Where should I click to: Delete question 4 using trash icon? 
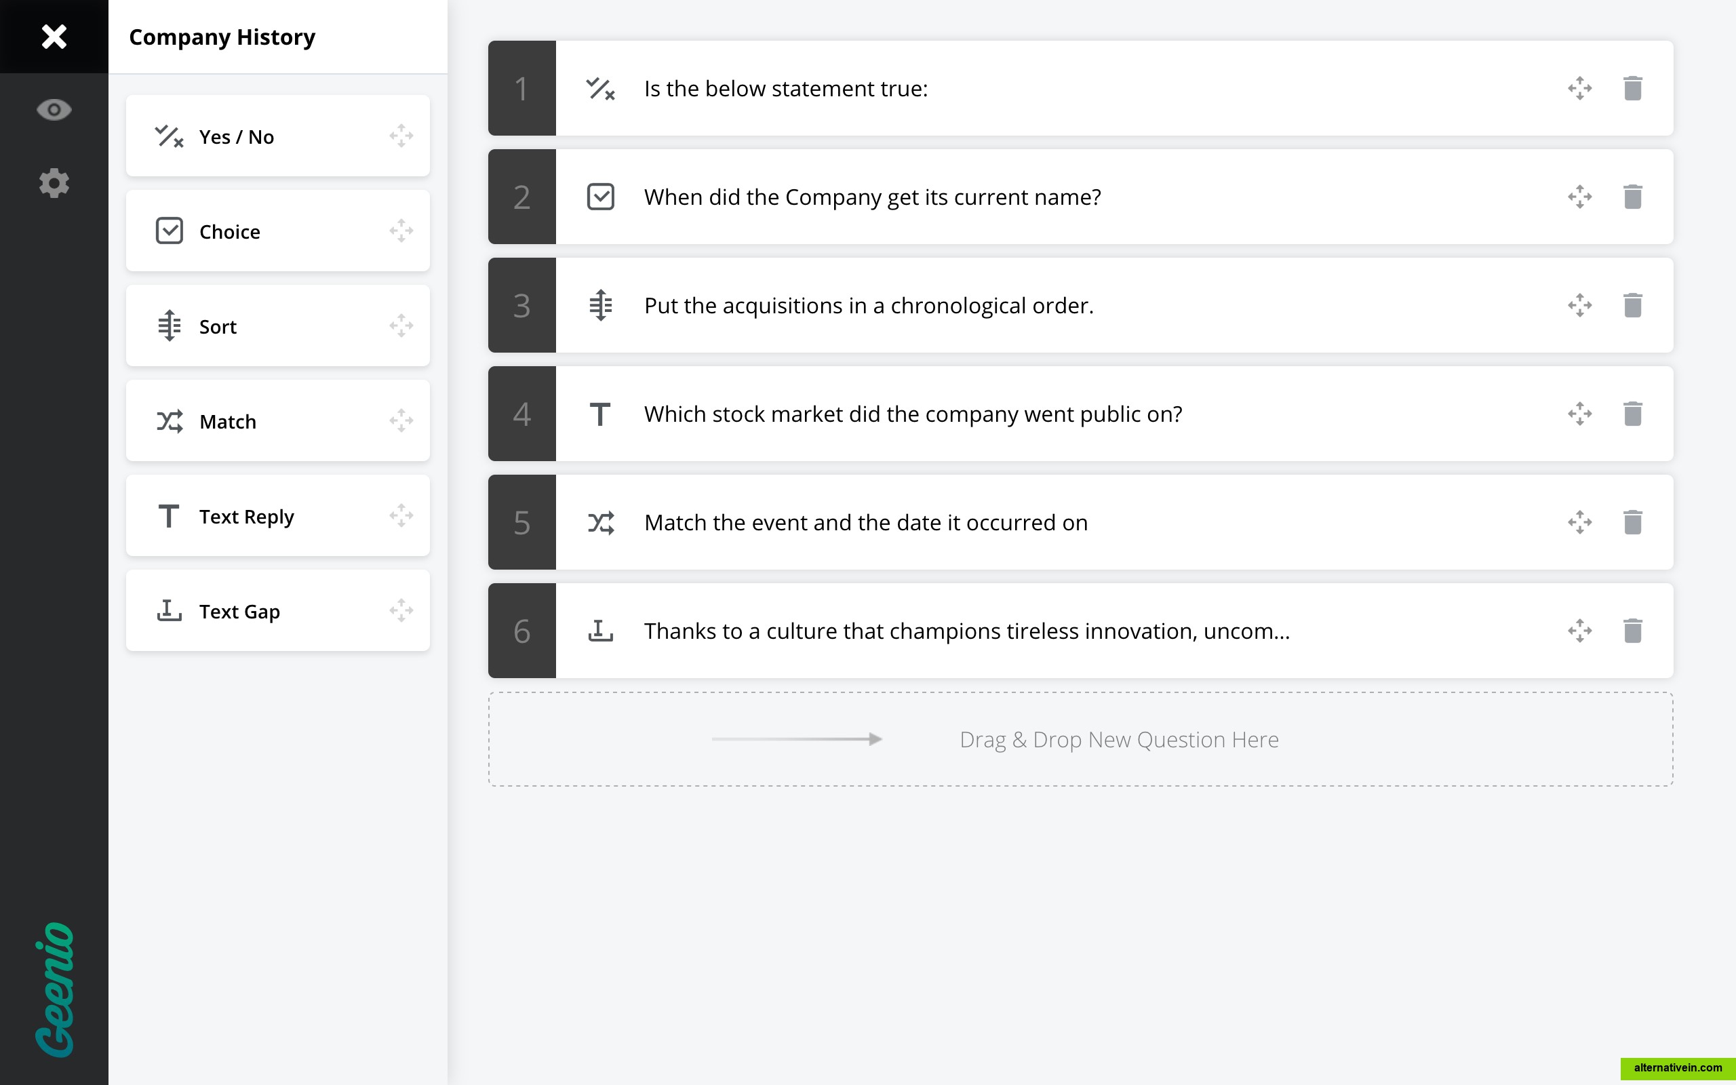1632,414
